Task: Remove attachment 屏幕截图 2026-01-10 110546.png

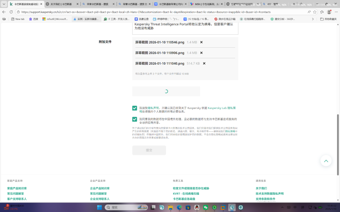Action: coord(201,42)
